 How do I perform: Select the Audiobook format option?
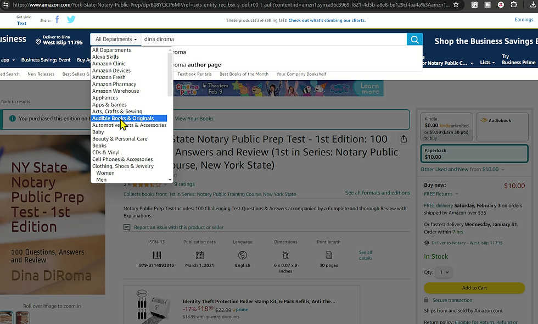[502, 127]
